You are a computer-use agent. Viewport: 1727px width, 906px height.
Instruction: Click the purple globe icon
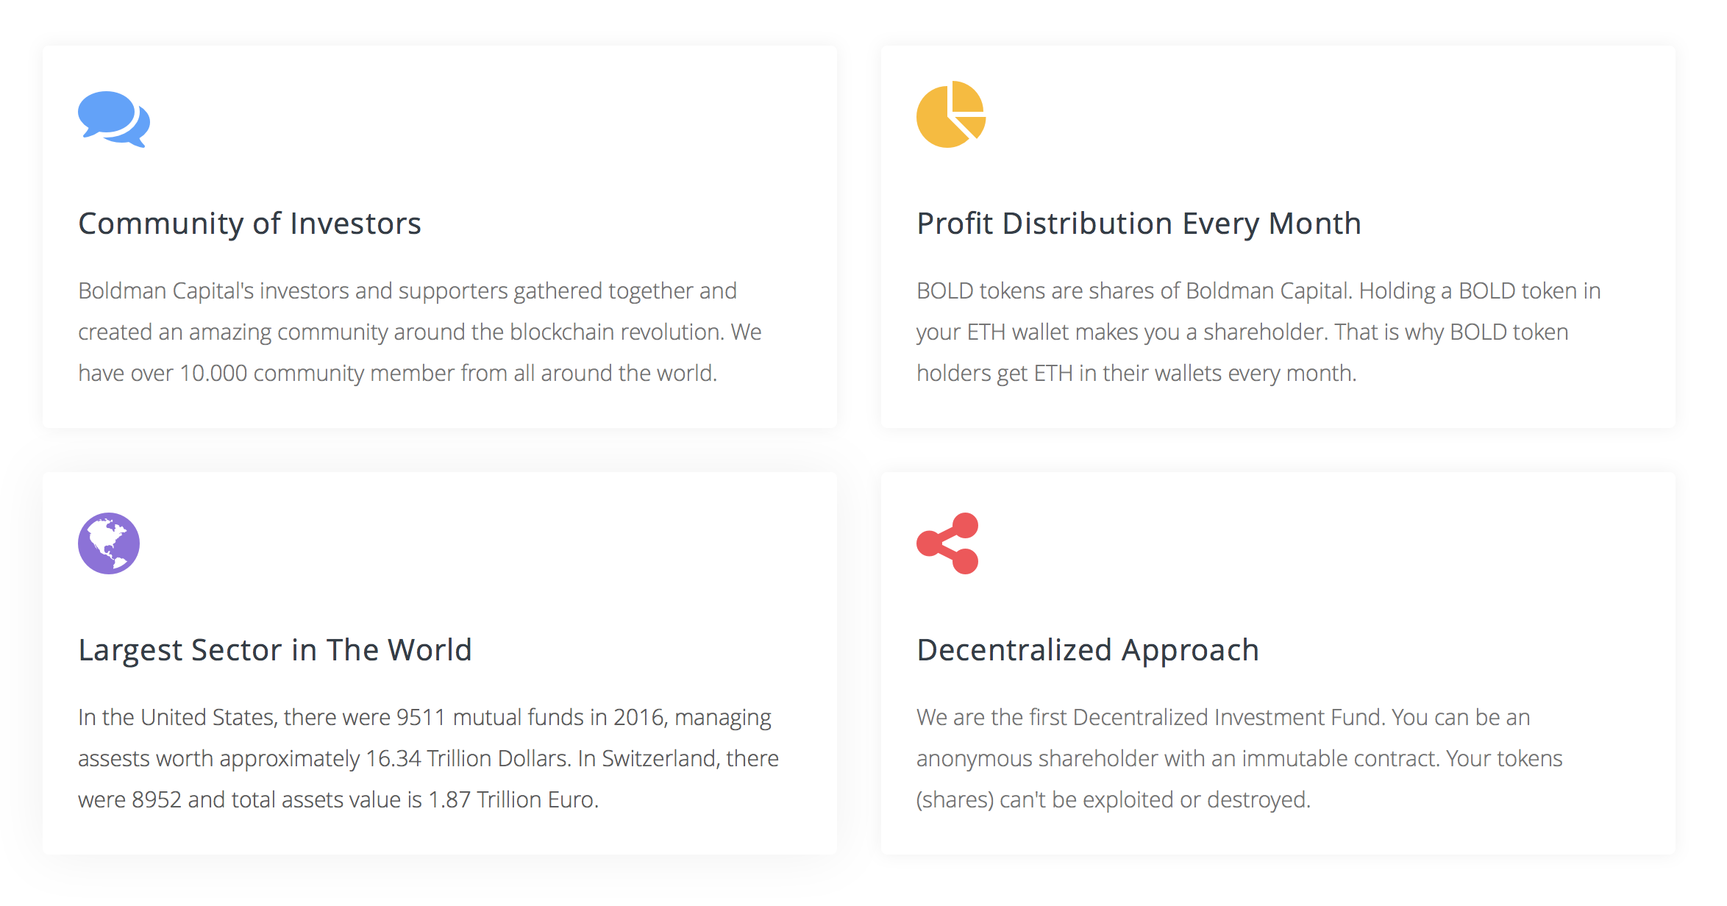(x=109, y=543)
